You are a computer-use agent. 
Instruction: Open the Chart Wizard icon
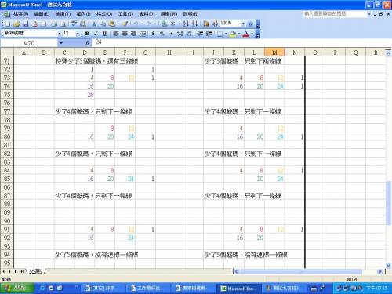(x=206, y=24)
